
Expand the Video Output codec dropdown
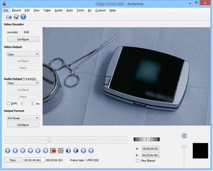click(23, 54)
